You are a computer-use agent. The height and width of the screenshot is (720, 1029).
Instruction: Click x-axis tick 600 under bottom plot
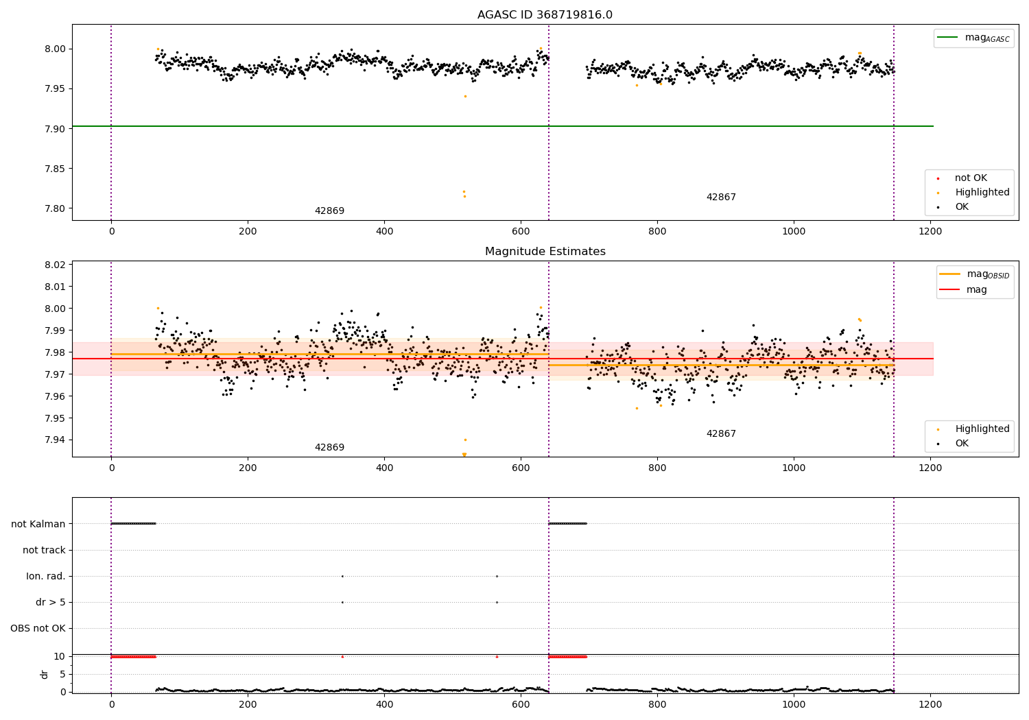(x=521, y=704)
